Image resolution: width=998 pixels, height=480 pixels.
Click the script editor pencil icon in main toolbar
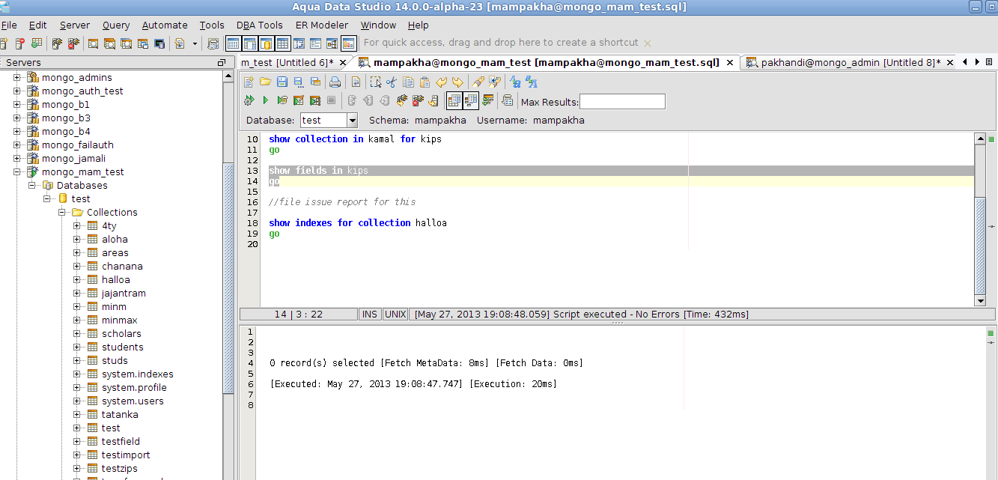(x=179, y=43)
